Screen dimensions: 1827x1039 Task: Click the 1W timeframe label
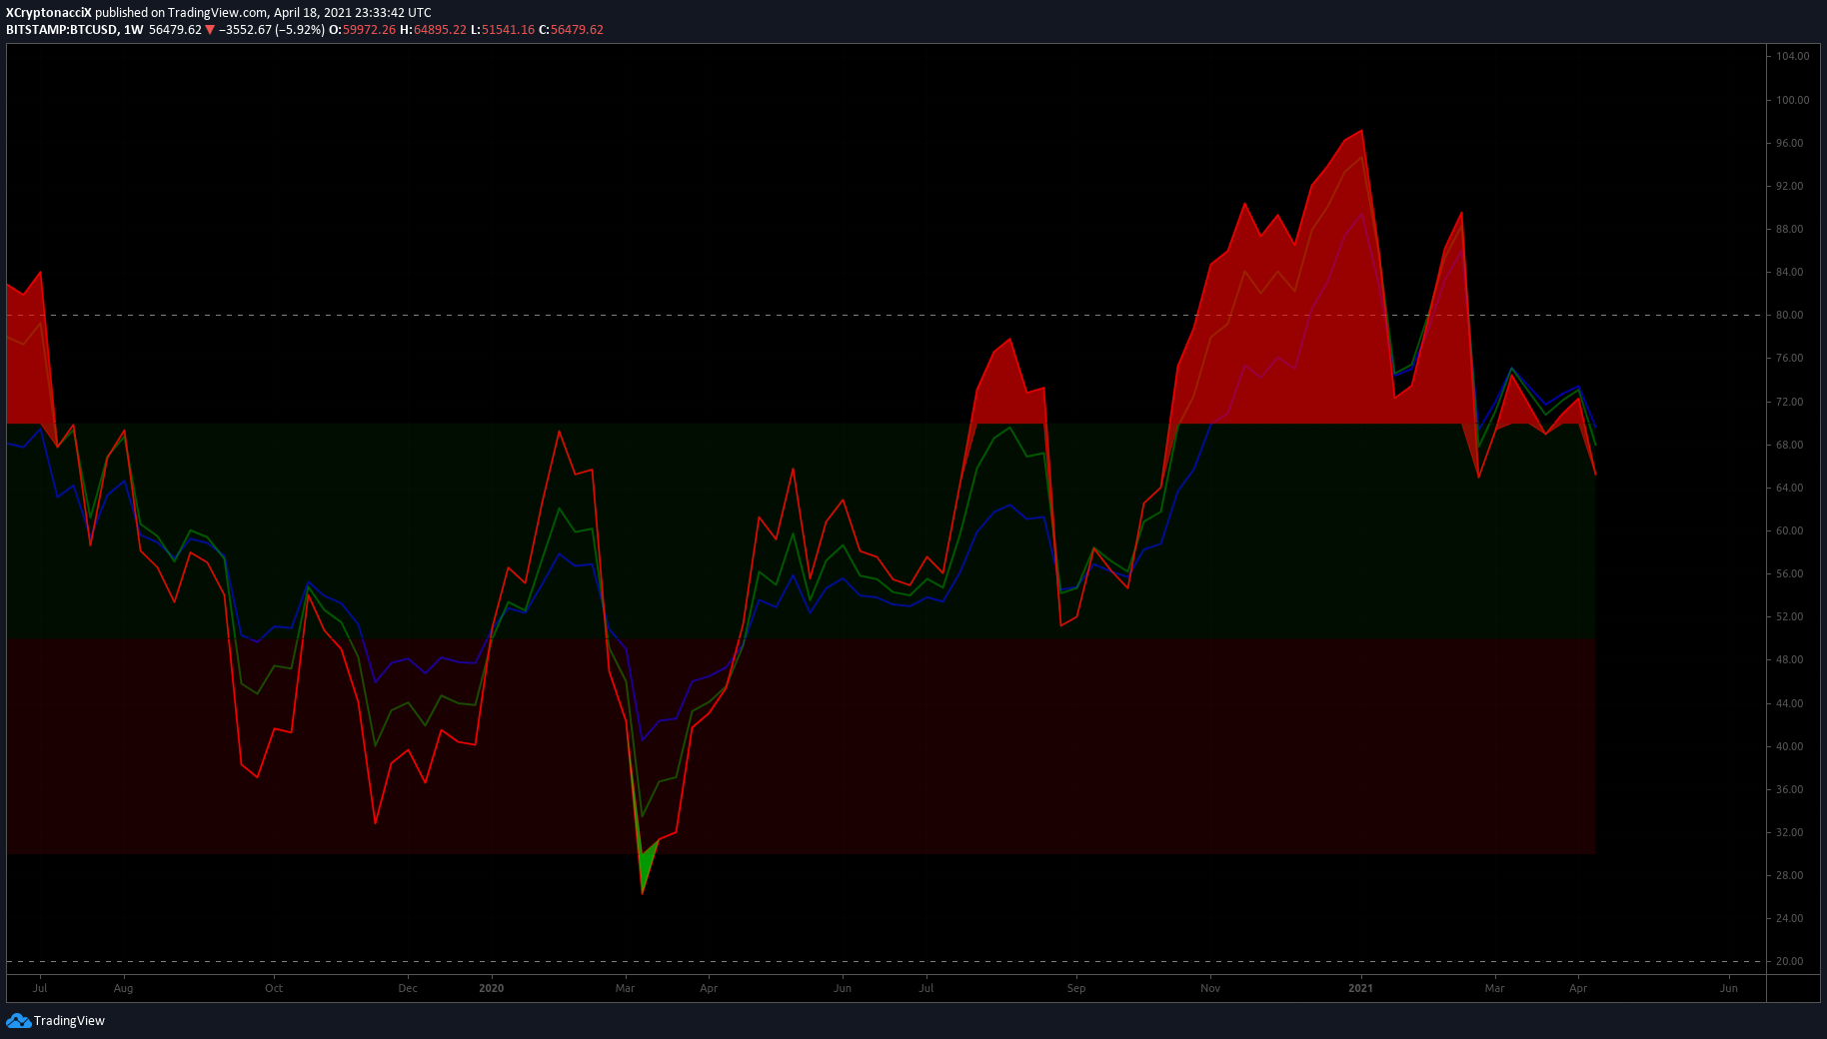pos(134,30)
